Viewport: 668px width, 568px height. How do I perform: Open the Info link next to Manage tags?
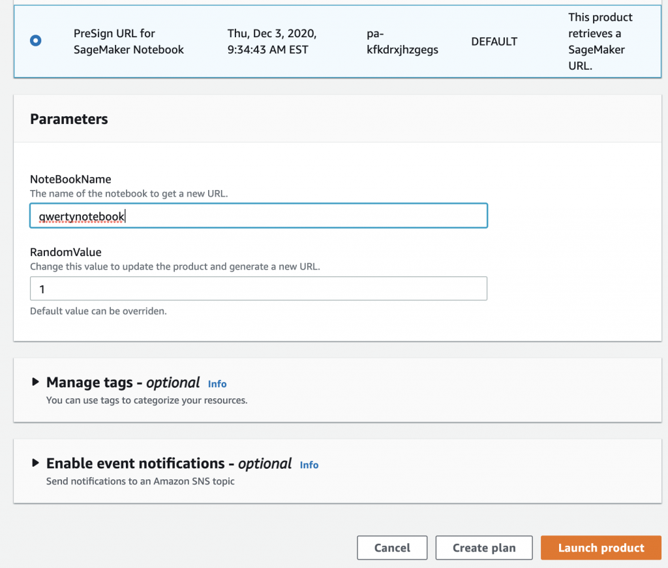click(x=217, y=384)
